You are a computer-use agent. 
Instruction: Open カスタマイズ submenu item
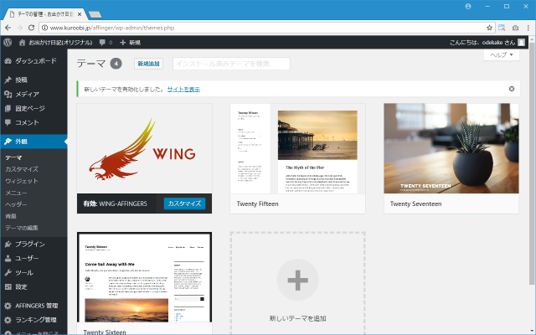click(x=22, y=169)
